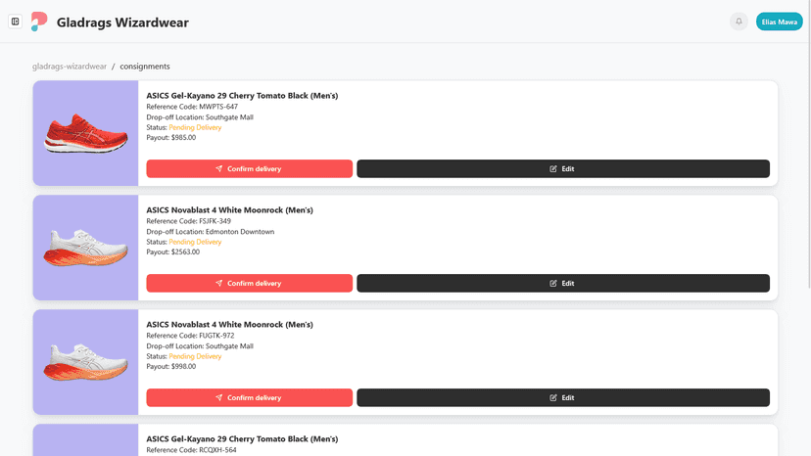Confirm delivery for FUGTK-972 consignment
The height and width of the screenshot is (456, 811).
point(250,397)
